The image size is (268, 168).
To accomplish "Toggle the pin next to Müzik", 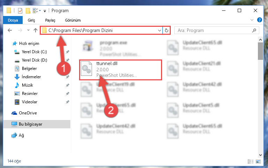I will pos(68,85).
